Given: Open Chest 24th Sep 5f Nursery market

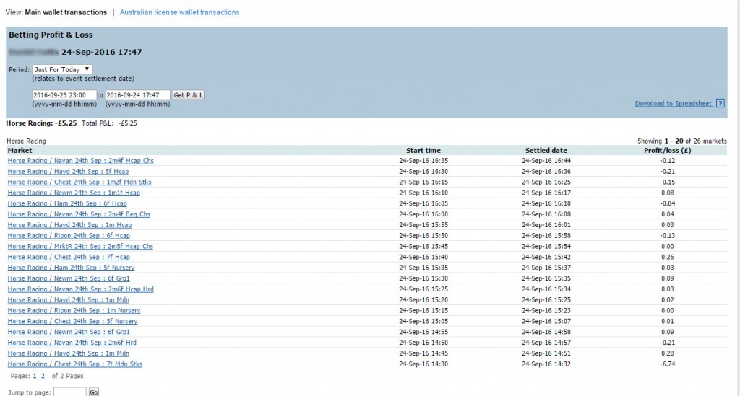Looking at the screenshot, I should pos(73,322).
